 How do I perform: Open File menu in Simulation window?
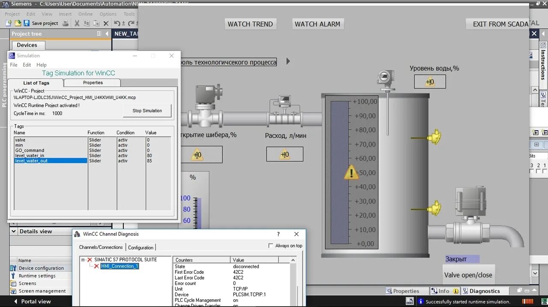(x=14, y=65)
